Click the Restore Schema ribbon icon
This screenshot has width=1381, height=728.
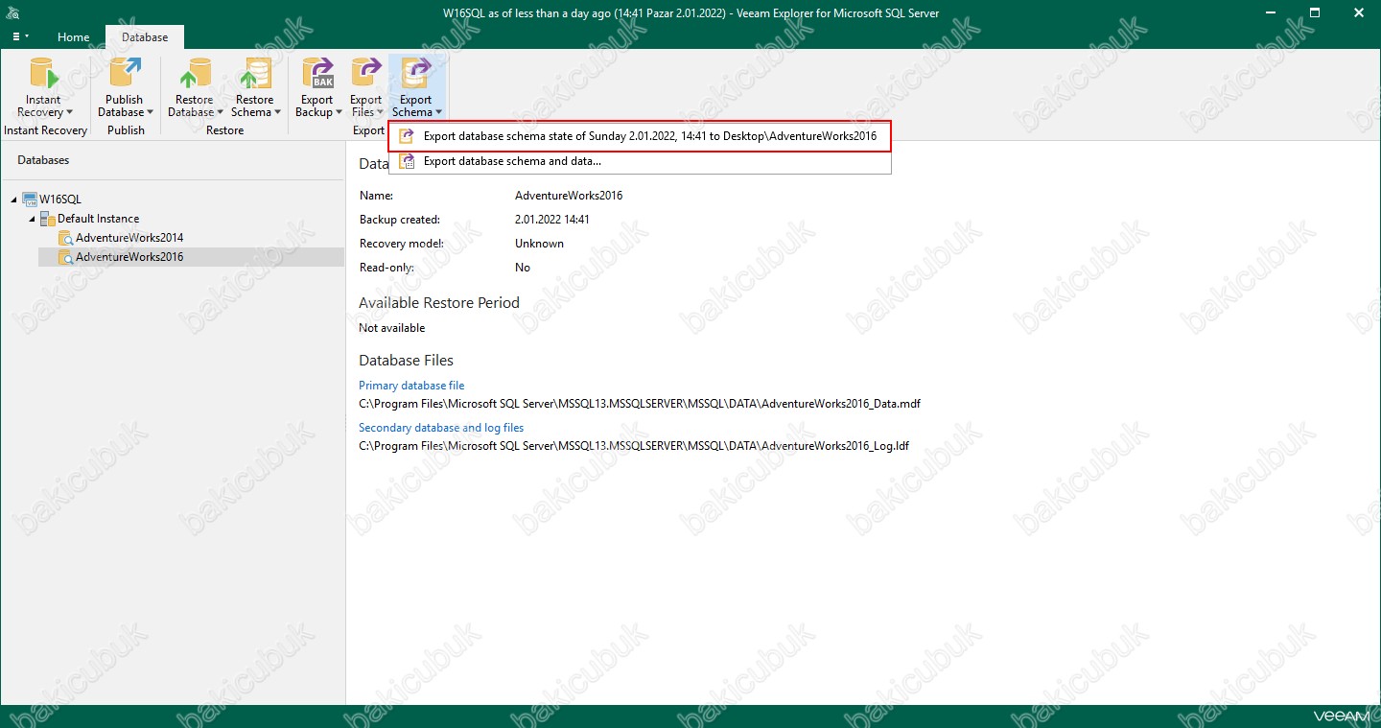coord(254,74)
